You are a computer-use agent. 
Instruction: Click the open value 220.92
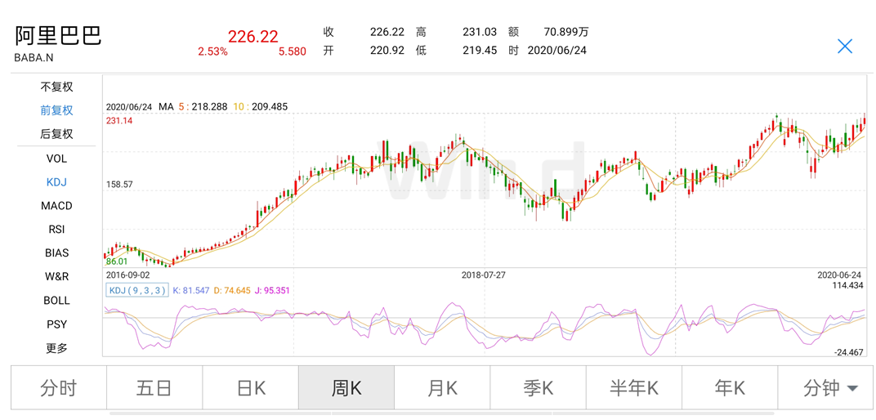(387, 51)
